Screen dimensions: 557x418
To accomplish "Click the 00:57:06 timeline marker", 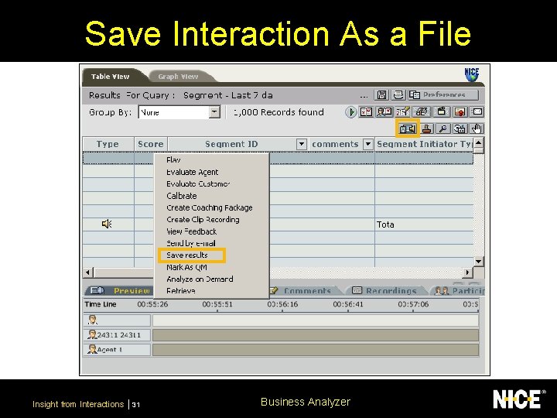I will click(413, 304).
